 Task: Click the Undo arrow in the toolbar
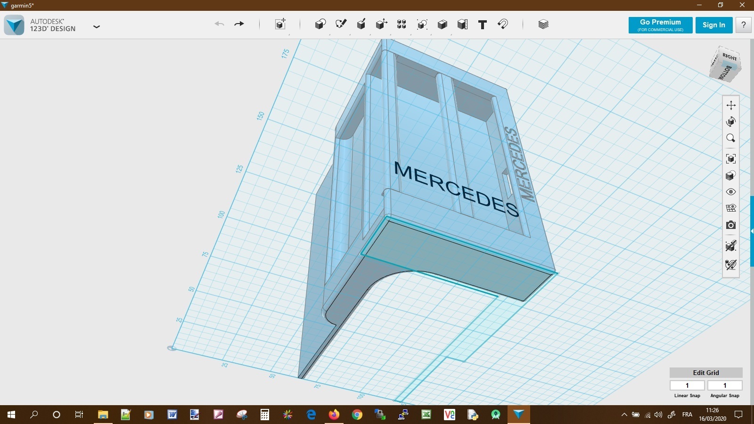219,24
